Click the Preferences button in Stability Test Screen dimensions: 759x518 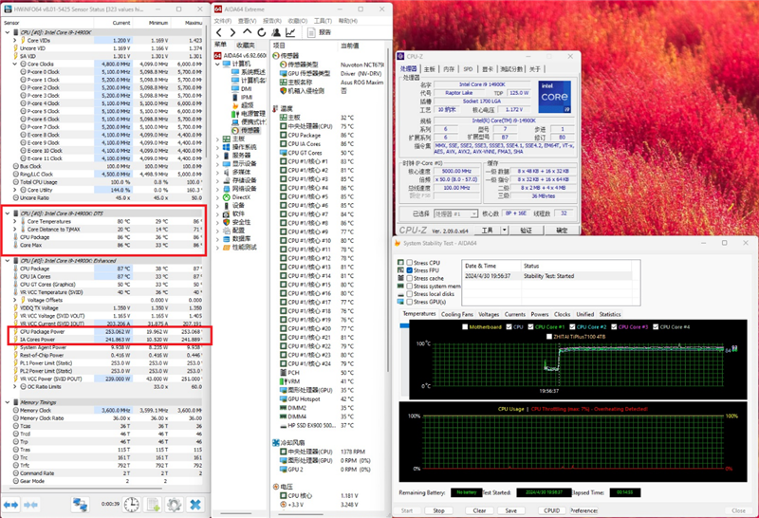pos(583,510)
